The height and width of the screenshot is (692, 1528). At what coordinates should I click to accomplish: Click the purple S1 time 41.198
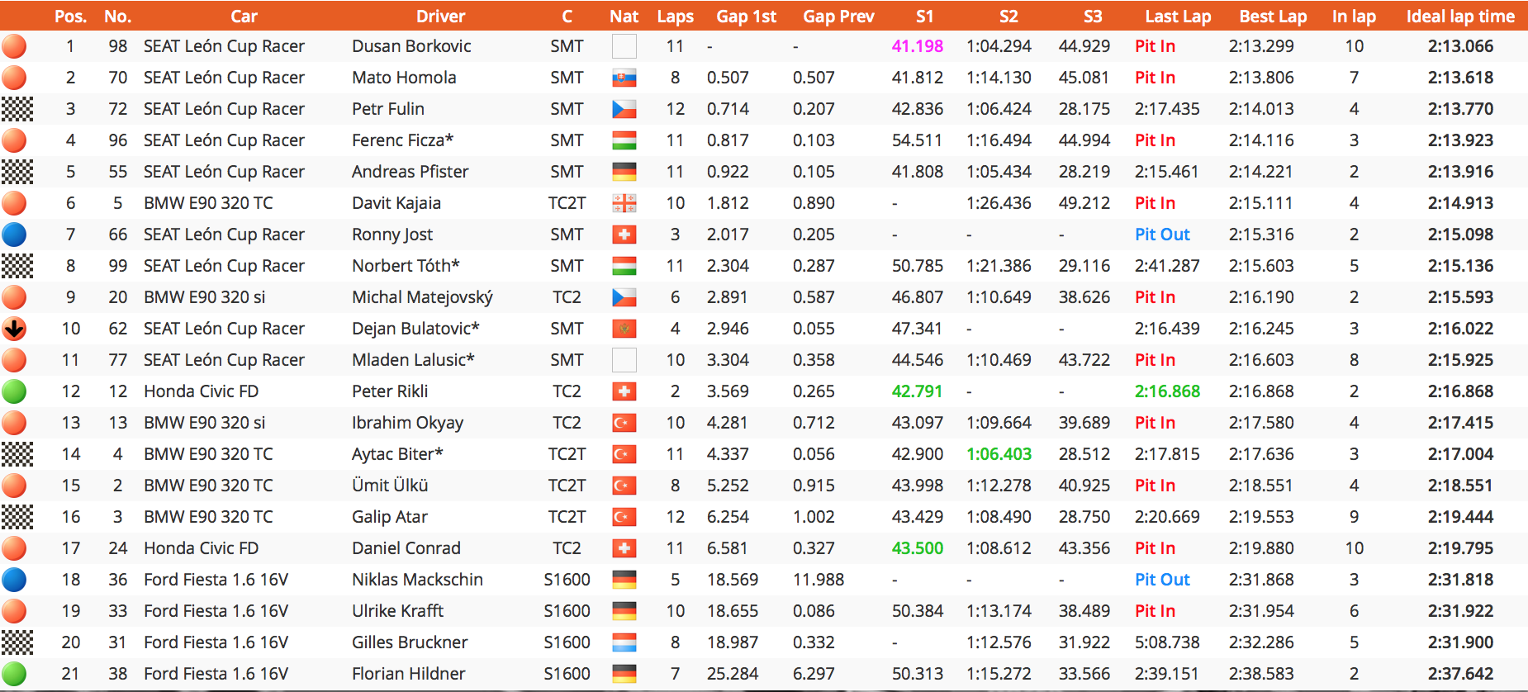coord(918,46)
